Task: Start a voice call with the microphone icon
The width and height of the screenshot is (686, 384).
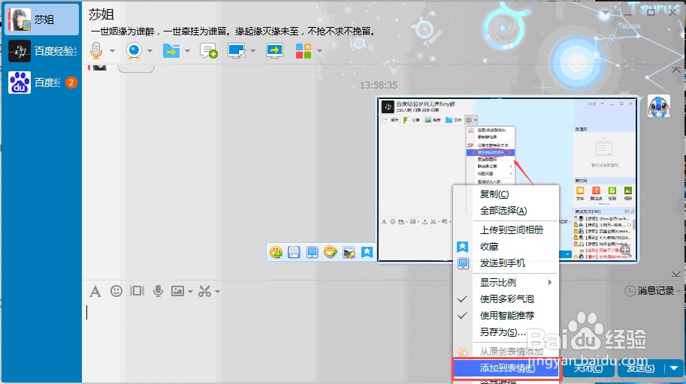Action: pyautogui.click(x=96, y=51)
